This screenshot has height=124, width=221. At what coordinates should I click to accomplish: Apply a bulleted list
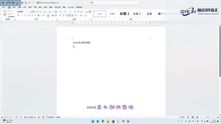[60, 12]
